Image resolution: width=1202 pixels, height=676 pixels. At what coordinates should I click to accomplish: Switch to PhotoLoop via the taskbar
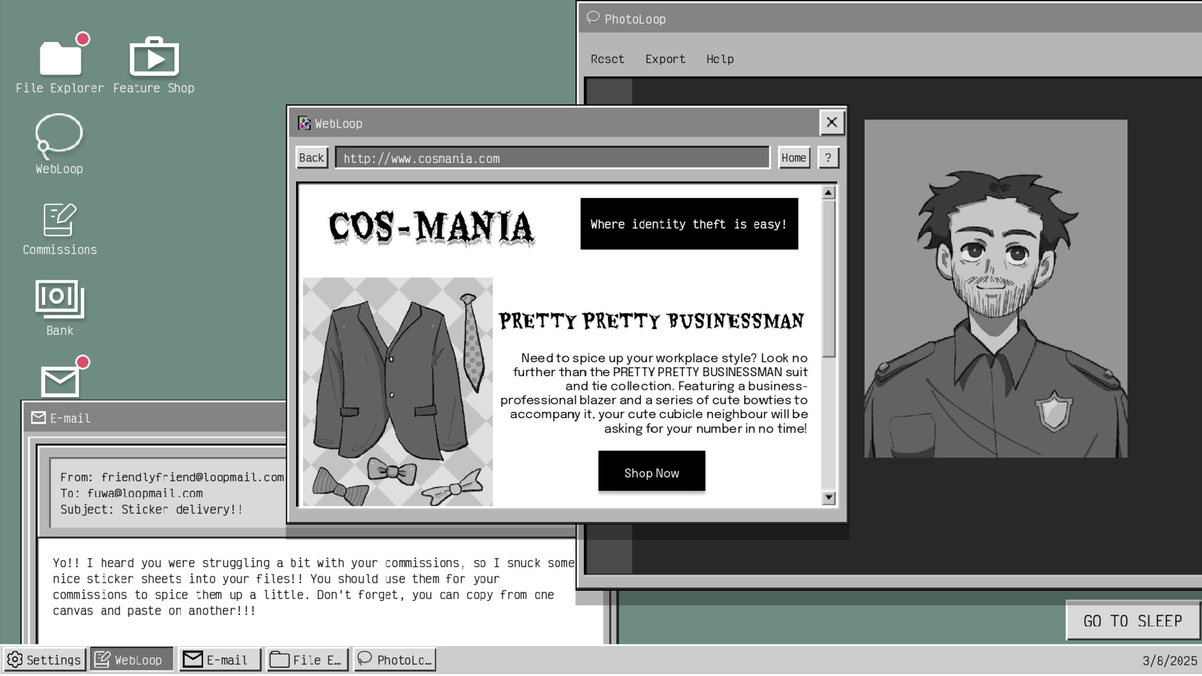(394, 659)
